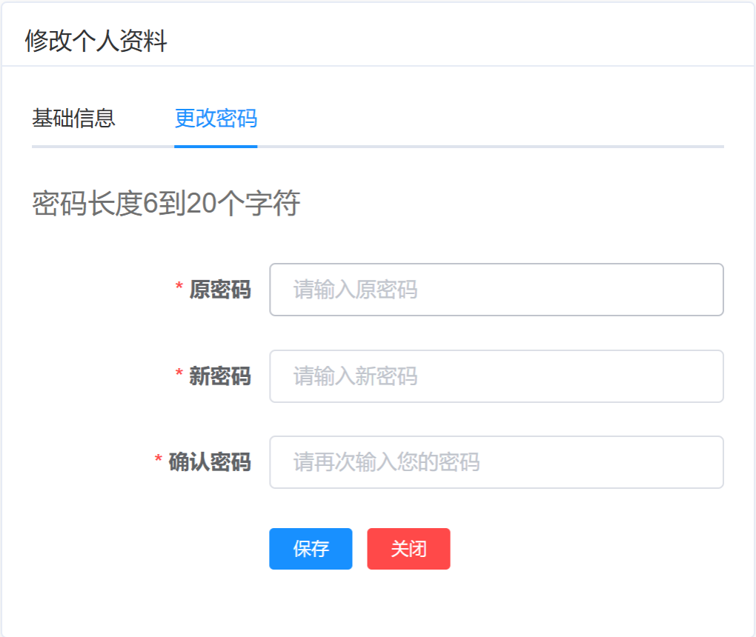The height and width of the screenshot is (637, 756).
Task: Click the required asterisk before 新密码
Action: (179, 374)
